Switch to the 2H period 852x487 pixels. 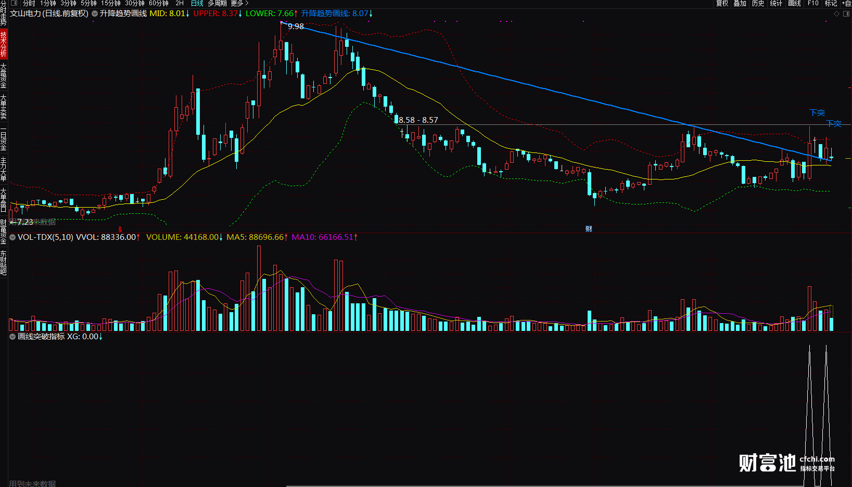(180, 3)
